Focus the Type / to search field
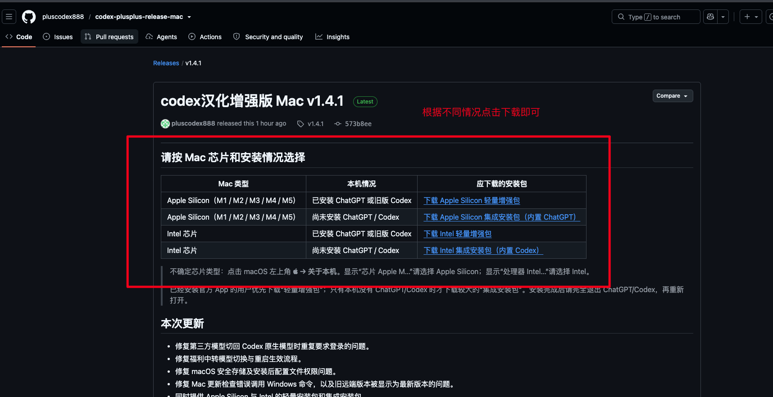This screenshot has width=773, height=397. [x=656, y=17]
